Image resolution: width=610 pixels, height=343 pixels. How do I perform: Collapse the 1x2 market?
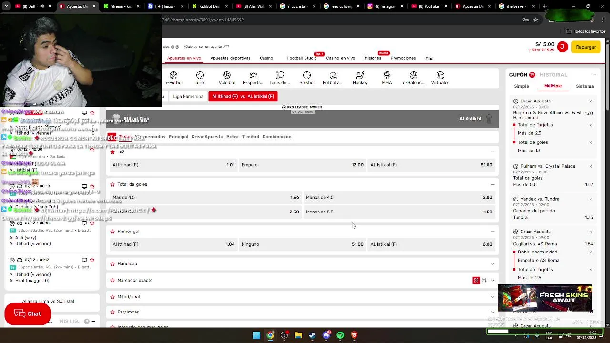tap(493, 152)
